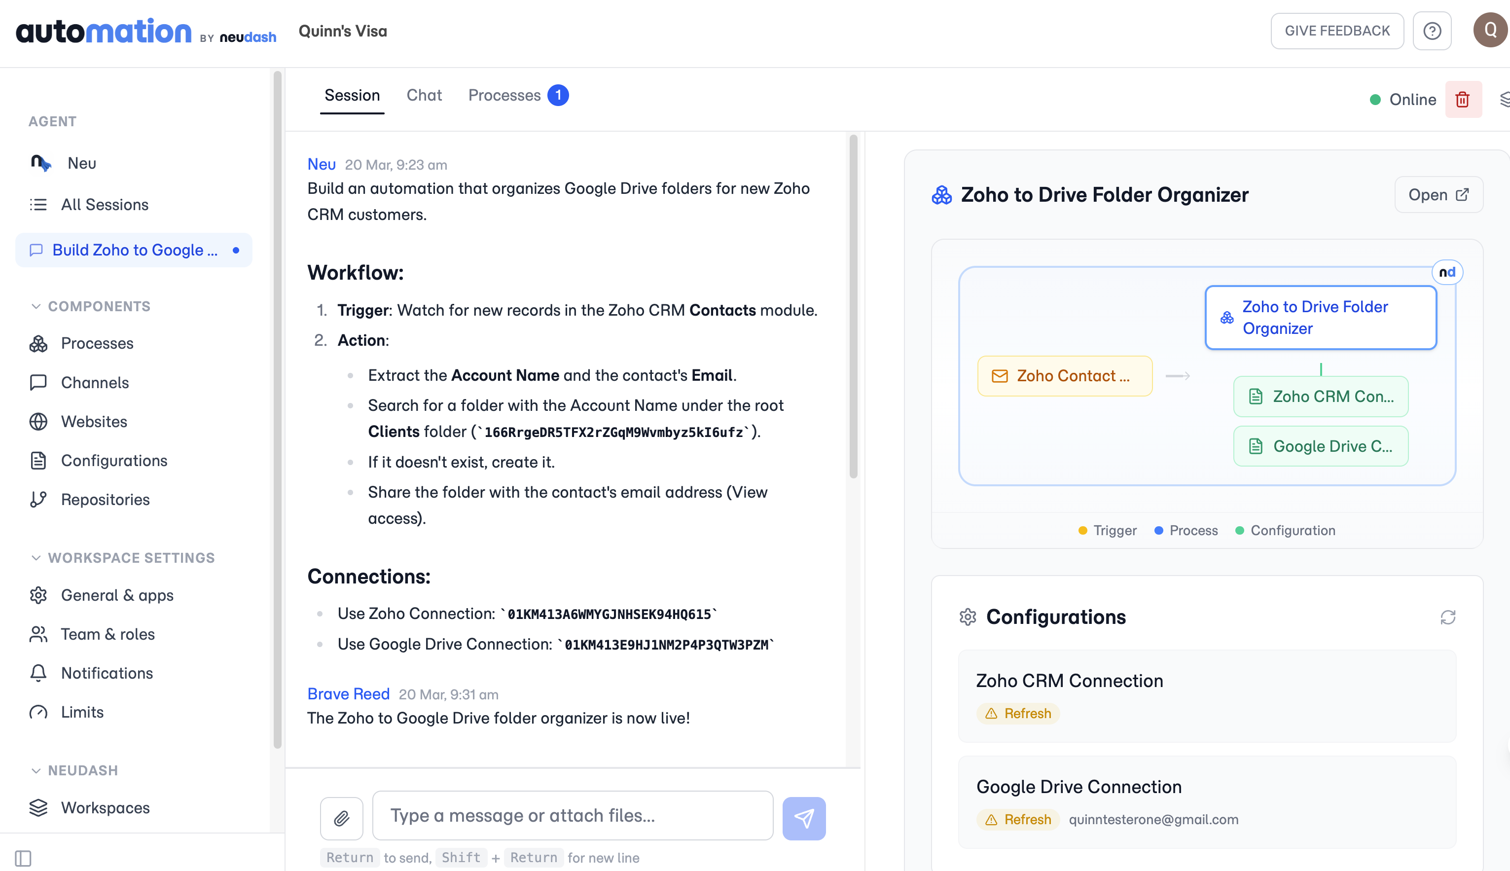Click the Configuration legend label

point(1293,531)
